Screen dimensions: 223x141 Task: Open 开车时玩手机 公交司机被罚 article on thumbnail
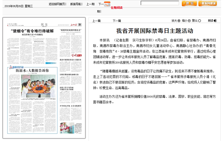(70, 106)
